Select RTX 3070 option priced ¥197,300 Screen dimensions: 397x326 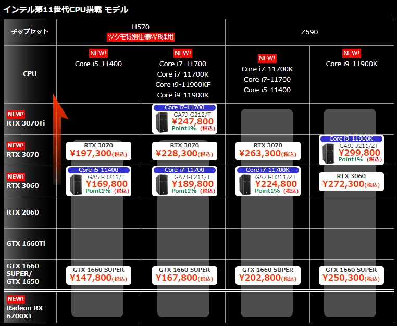[98, 151]
